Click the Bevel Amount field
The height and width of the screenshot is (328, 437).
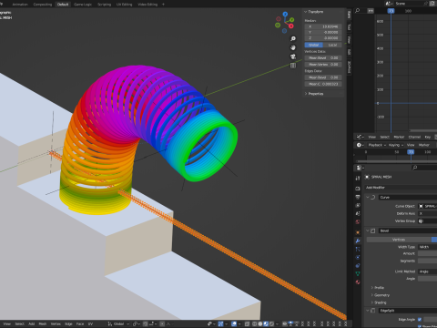pos(427,253)
